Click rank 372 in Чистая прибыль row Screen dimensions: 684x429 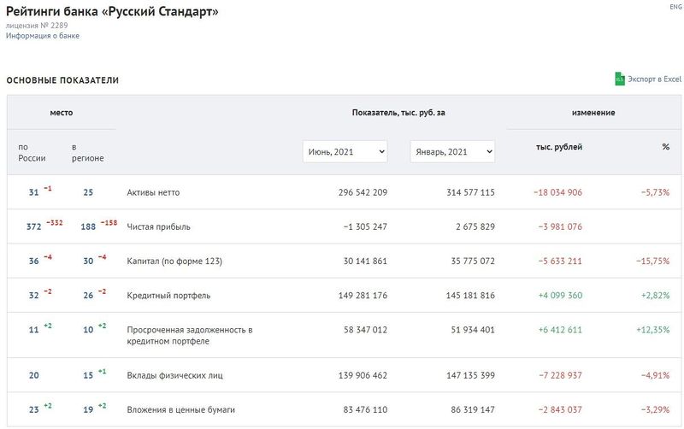[x=34, y=226]
